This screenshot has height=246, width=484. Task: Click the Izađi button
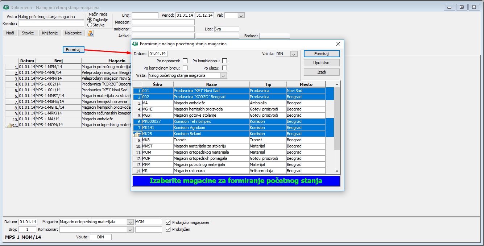pyautogui.click(x=322, y=72)
